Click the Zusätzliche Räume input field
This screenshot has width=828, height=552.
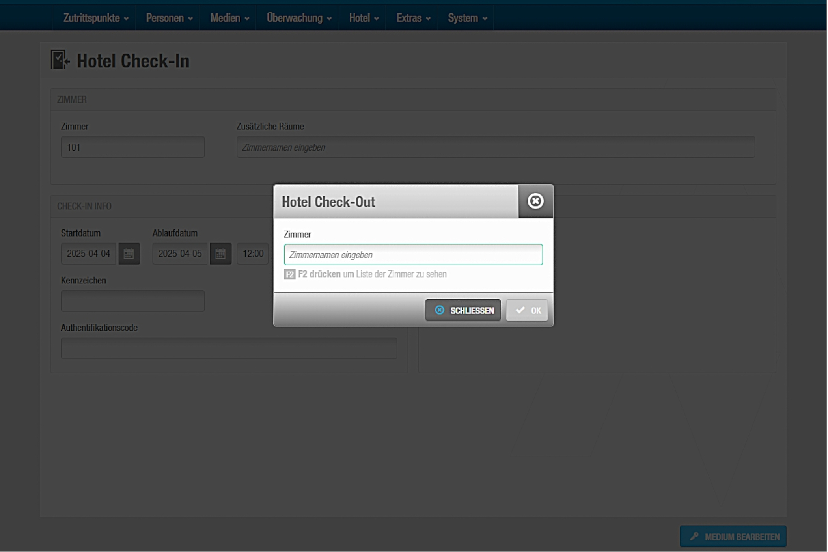[x=495, y=147]
